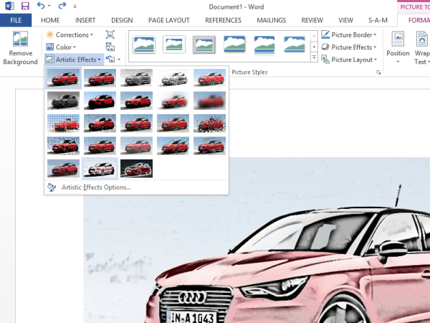Open the Corrections dropdown
Screen dimensions: 430x323
pyautogui.click(x=70, y=35)
